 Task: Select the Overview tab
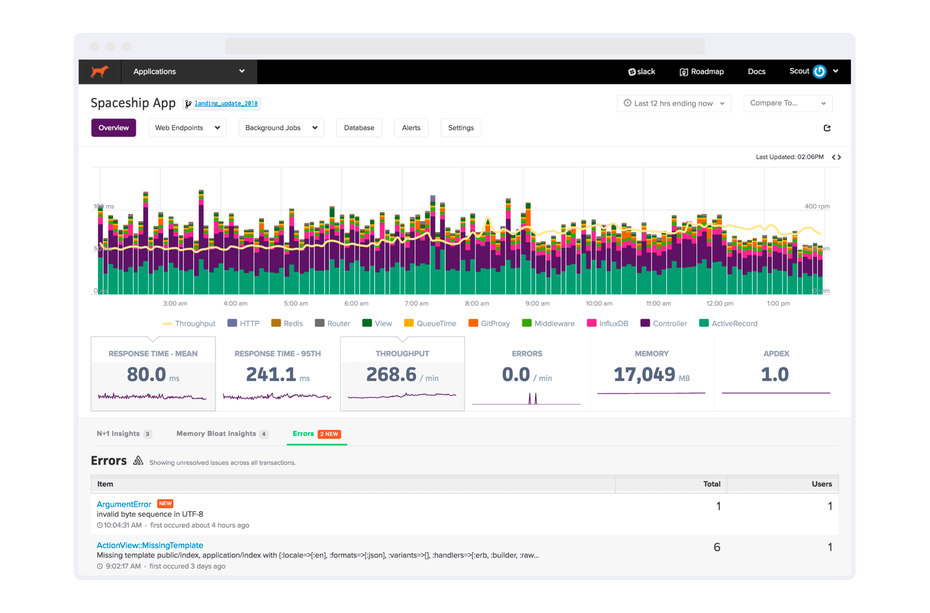click(114, 128)
